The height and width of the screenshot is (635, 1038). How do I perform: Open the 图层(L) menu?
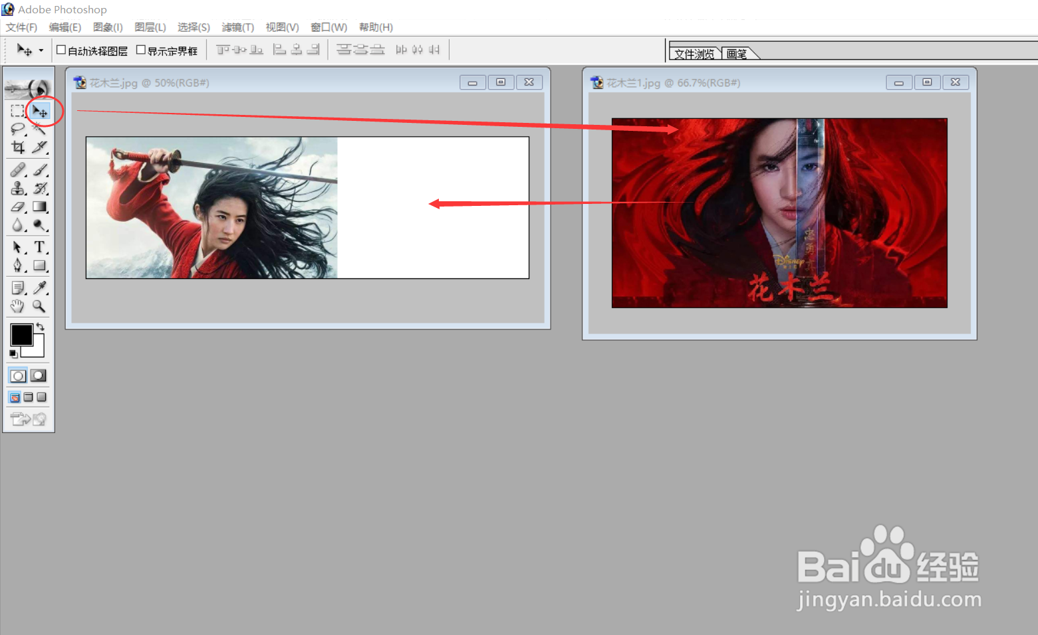tap(150, 27)
